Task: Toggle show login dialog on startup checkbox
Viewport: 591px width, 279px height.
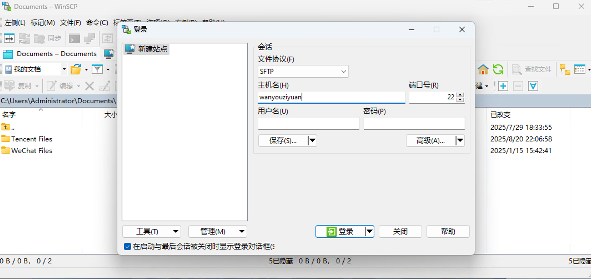Action: tap(127, 246)
